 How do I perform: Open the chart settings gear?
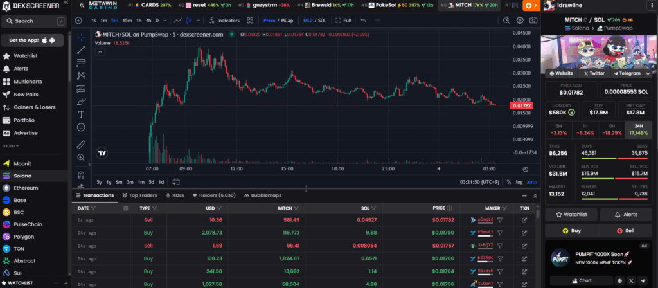pos(520,20)
